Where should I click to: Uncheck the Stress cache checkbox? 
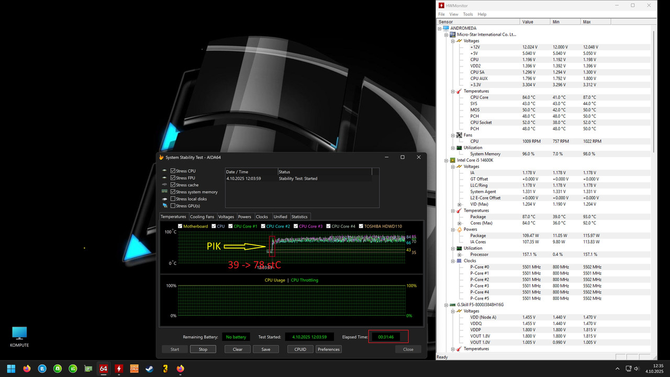(173, 185)
